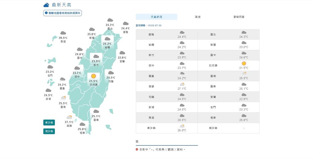Click the partly cloudy icon at 高雄 on map
Viewport: 314px width, 161px height.
point(69,117)
